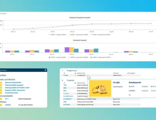The width and height of the screenshot is (156, 120).
Task: Click the sort icon in the Projekt(e) ID header
Action: [75, 83]
